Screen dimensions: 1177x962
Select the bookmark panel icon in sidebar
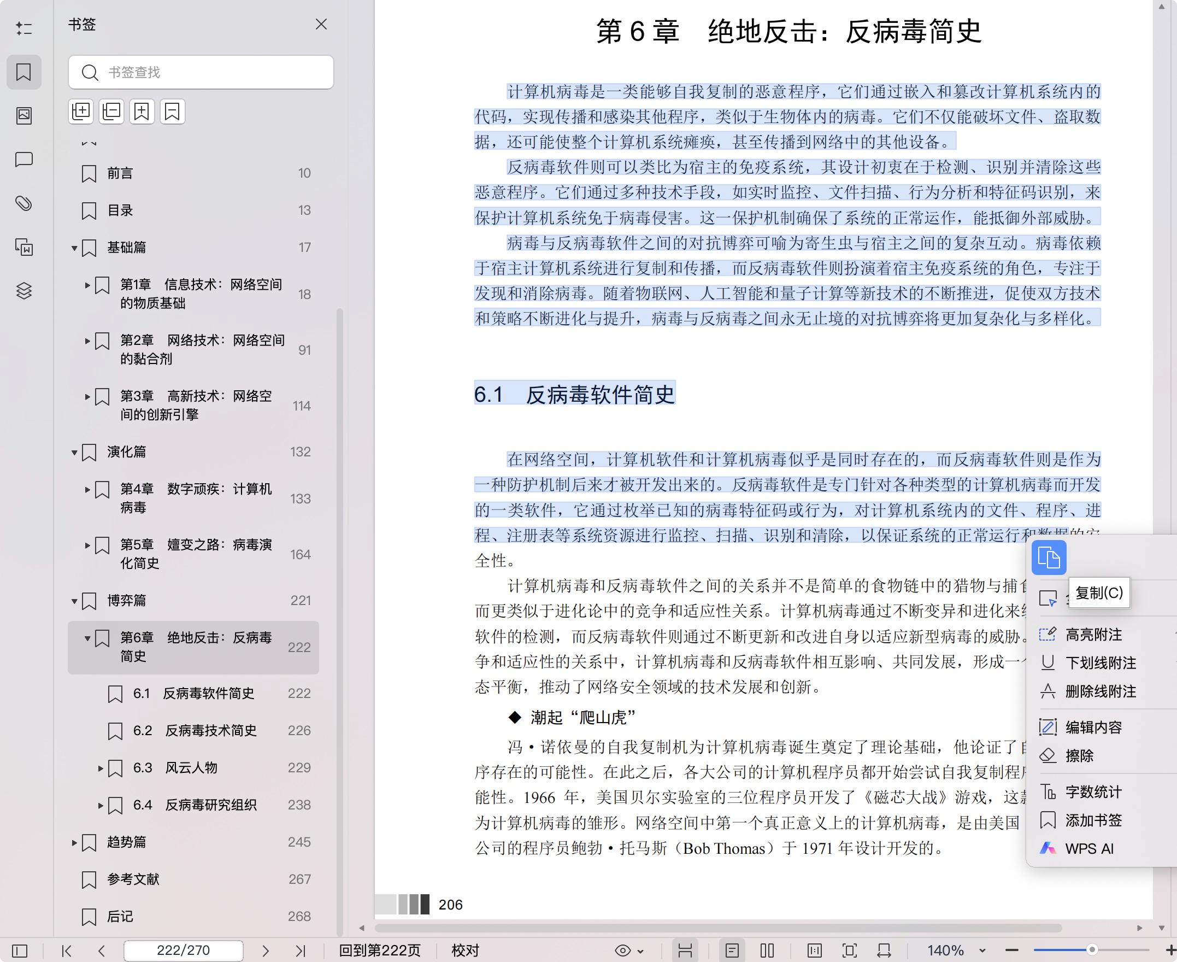coord(24,72)
